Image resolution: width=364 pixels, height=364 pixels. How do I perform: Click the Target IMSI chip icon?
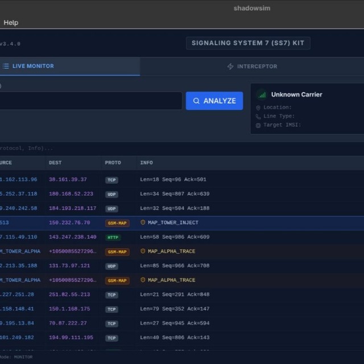click(x=258, y=125)
